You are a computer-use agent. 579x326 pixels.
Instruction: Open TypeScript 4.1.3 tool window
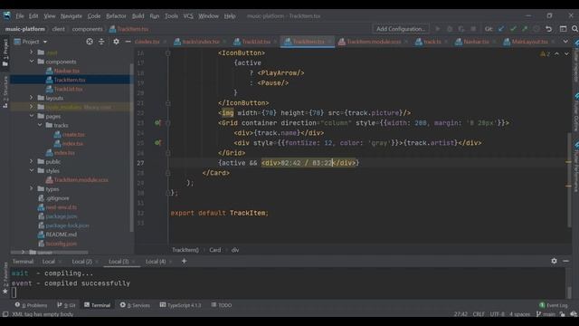180,305
